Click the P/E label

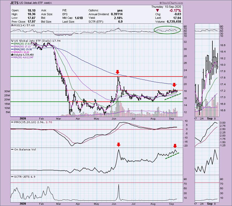tap(65, 11)
